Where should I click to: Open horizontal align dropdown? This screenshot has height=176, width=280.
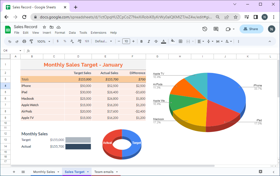tap(201, 41)
